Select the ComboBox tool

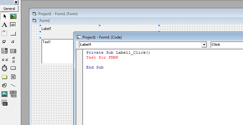5,51
